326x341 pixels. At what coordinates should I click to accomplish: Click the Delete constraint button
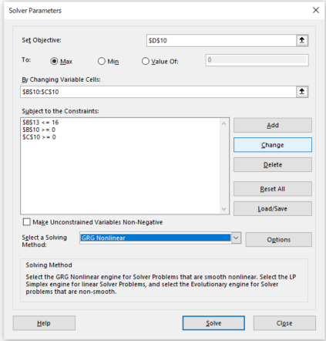click(273, 164)
